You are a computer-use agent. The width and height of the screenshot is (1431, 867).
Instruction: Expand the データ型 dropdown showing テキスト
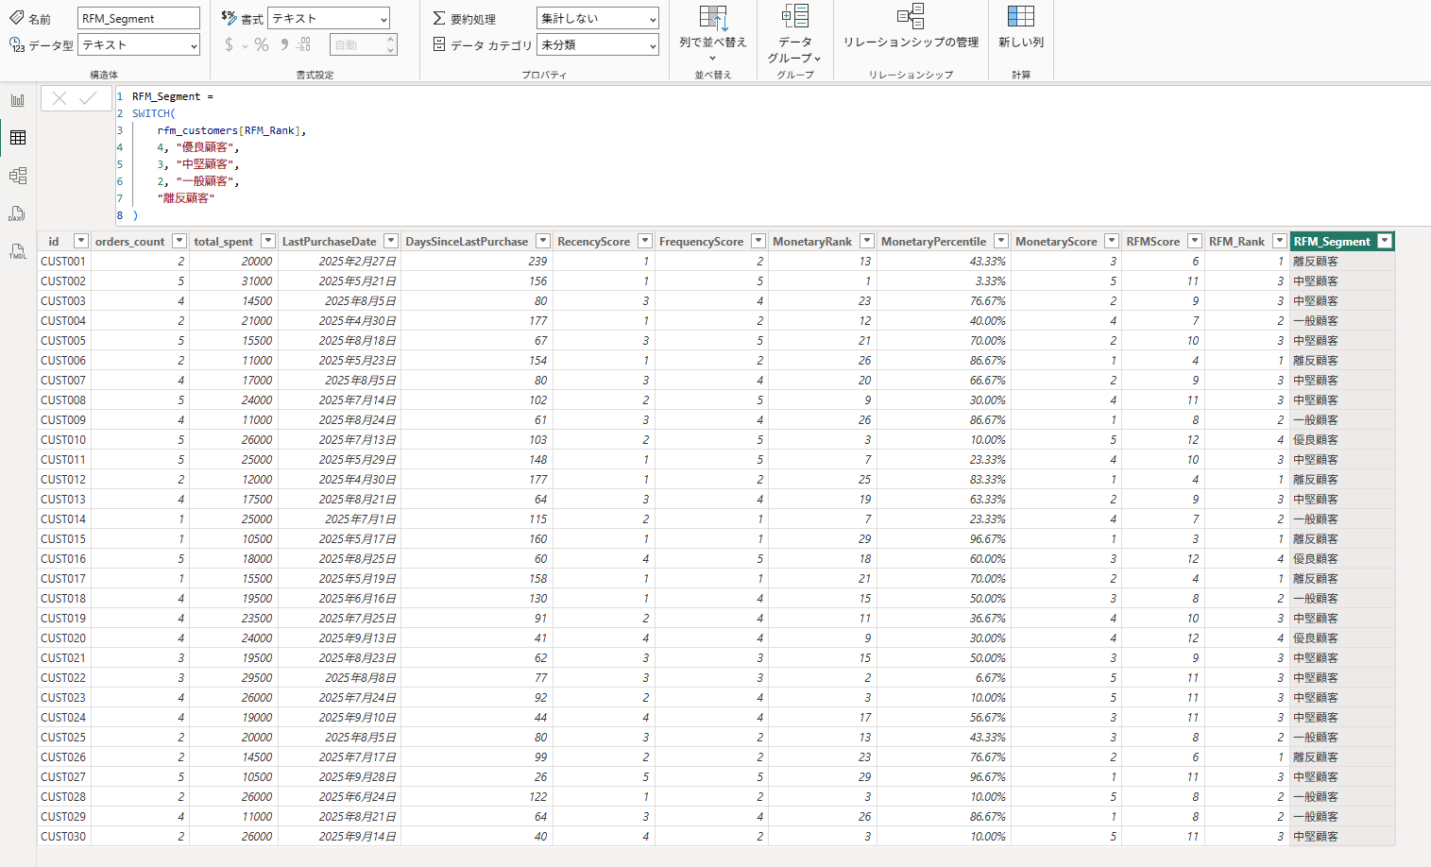[x=139, y=44]
